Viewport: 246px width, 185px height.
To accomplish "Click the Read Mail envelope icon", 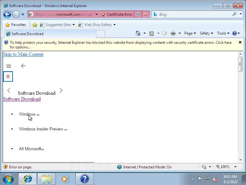I will point(165,33).
